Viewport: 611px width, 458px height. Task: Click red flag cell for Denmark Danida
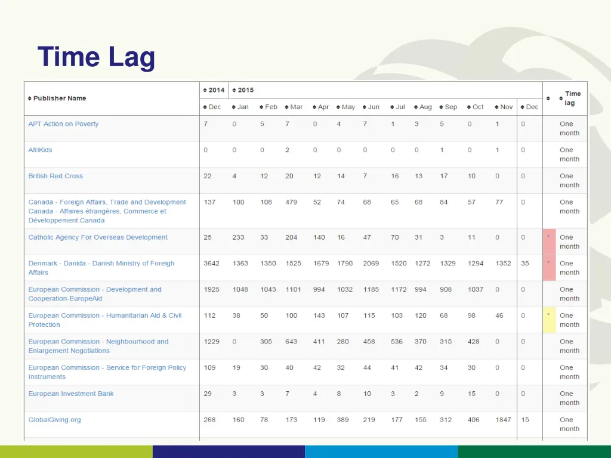[549, 268]
